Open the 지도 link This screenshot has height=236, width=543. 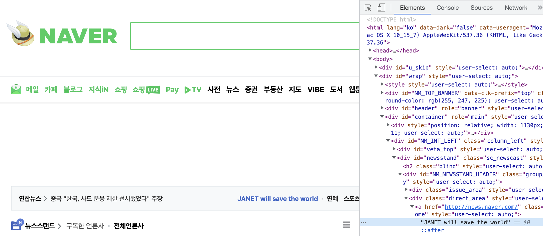click(x=295, y=89)
